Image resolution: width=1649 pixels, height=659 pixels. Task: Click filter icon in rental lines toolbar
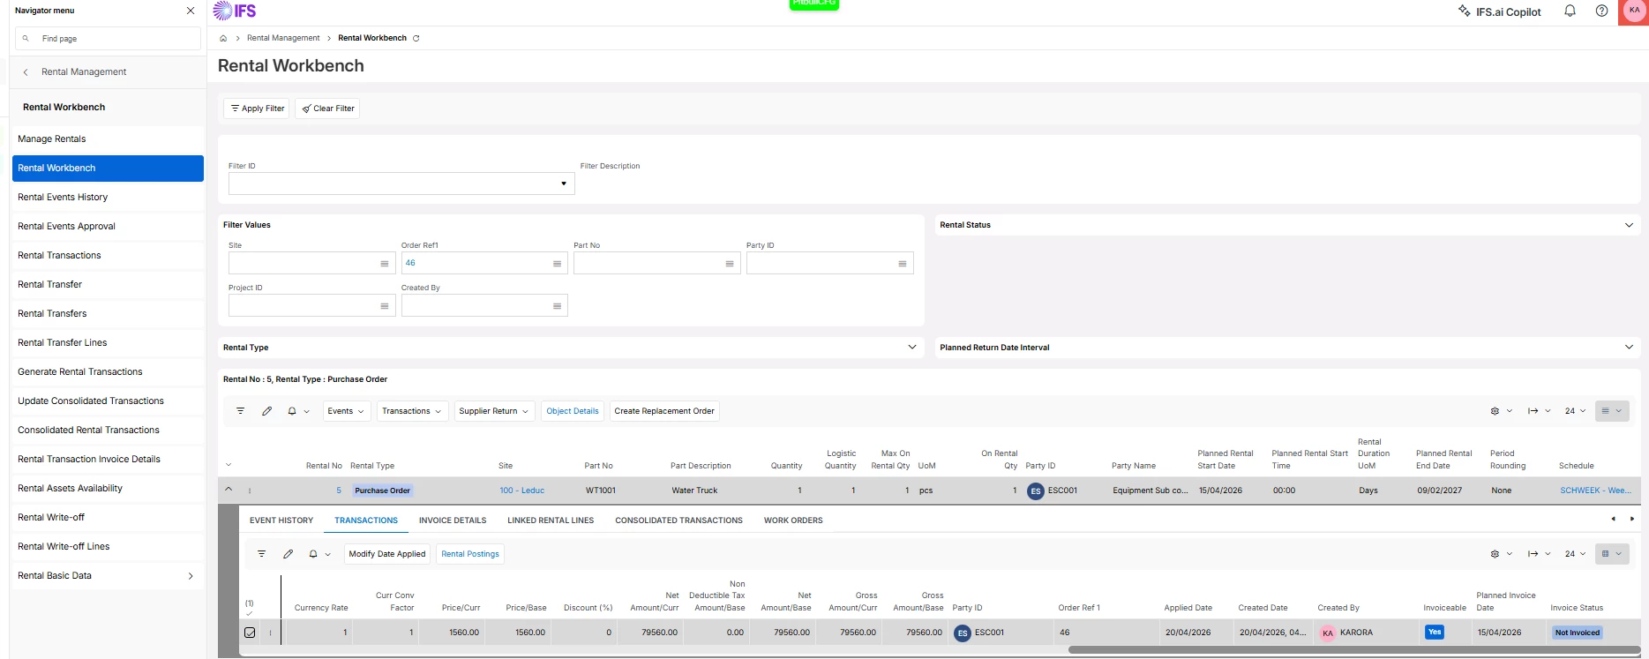click(x=240, y=411)
